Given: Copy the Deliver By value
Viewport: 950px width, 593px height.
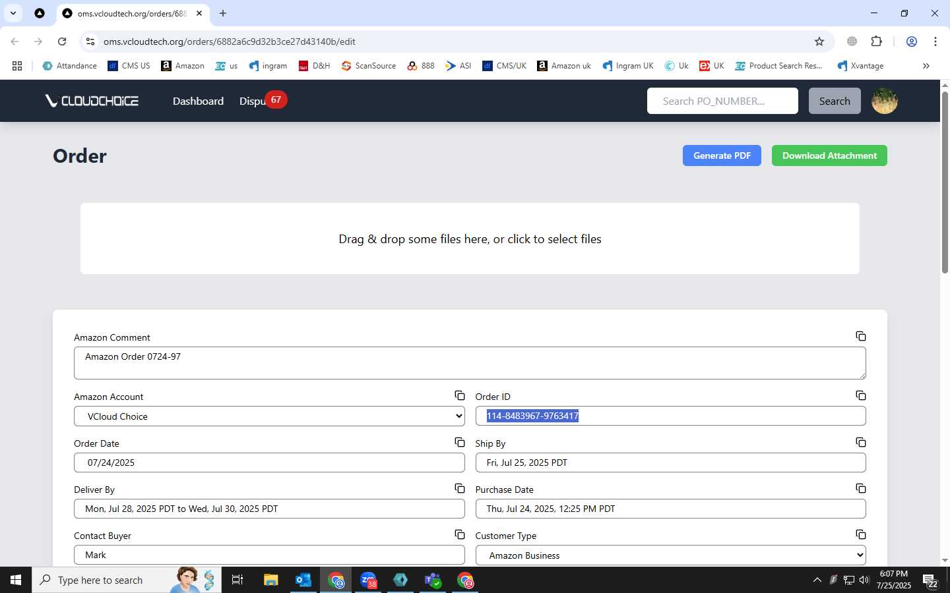Looking at the screenshot, I should [x=460, y=488].
